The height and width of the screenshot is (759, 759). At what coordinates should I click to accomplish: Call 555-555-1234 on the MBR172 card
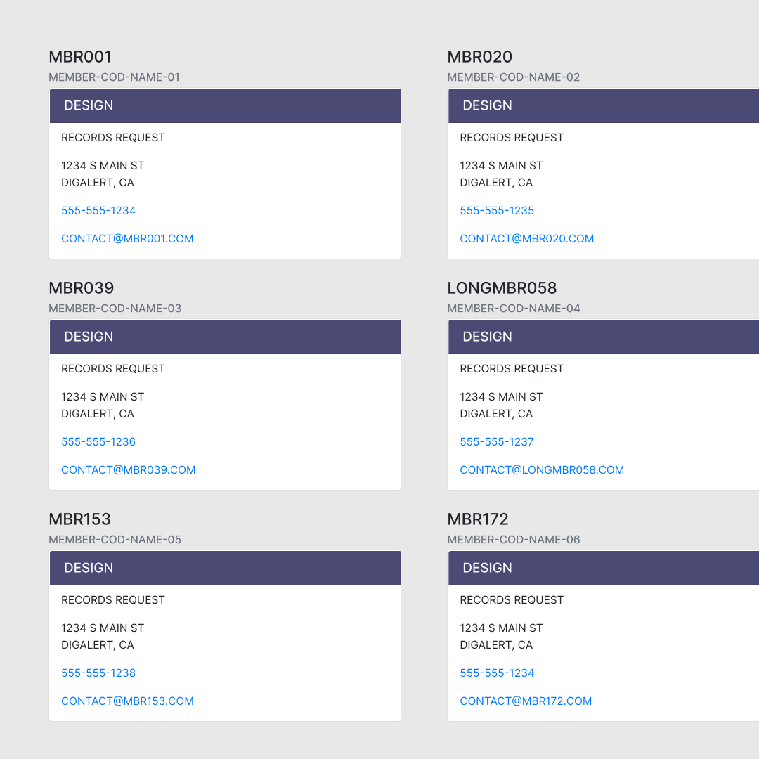coord(497,673)
